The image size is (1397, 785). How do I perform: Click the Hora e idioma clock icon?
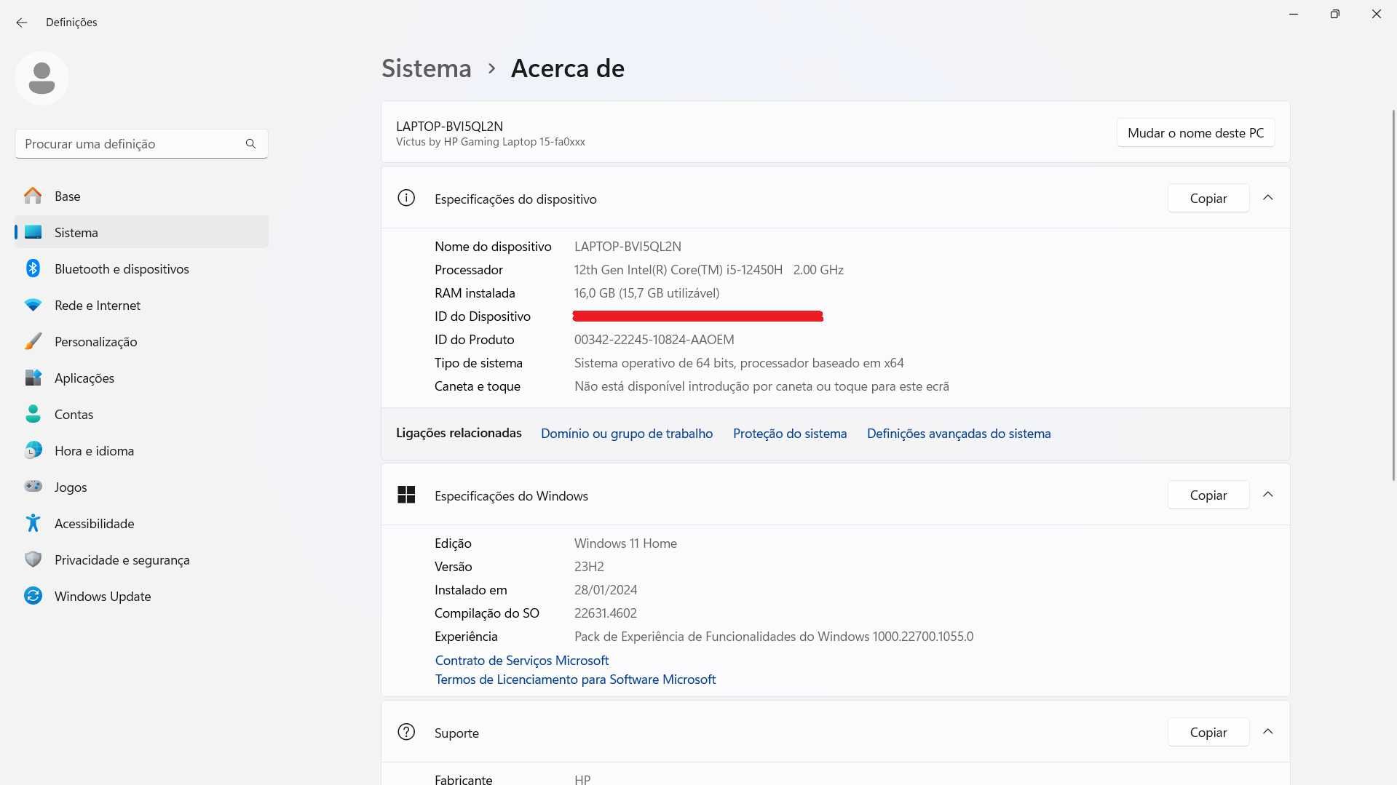click(x=33, y=450)
